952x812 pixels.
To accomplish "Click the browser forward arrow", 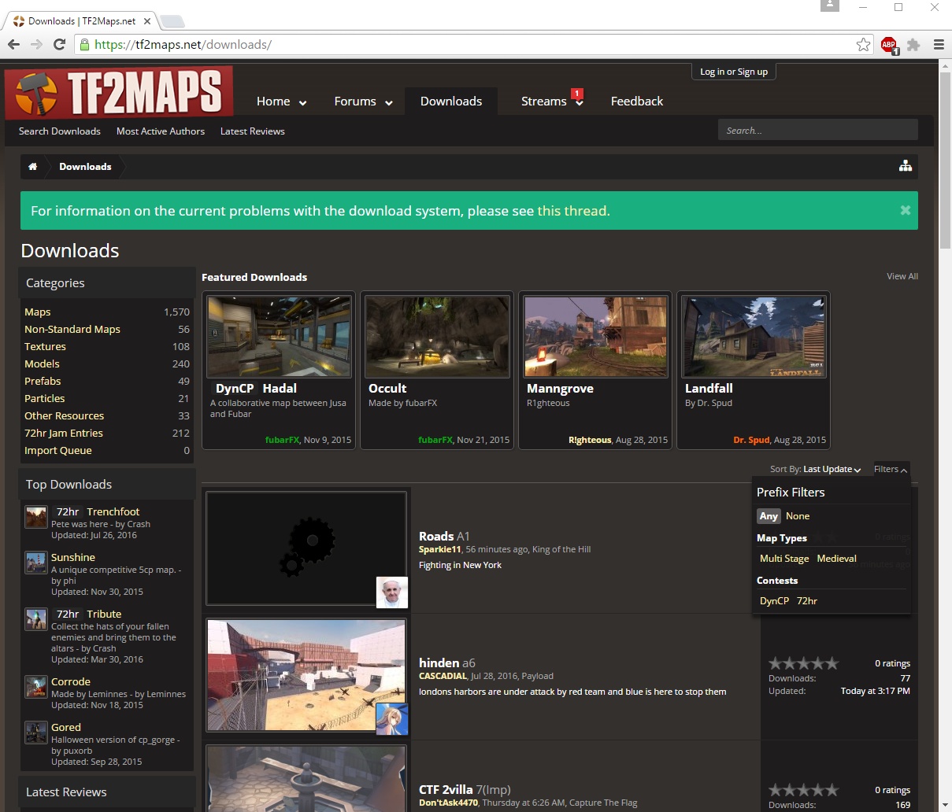I will point(36,45).
